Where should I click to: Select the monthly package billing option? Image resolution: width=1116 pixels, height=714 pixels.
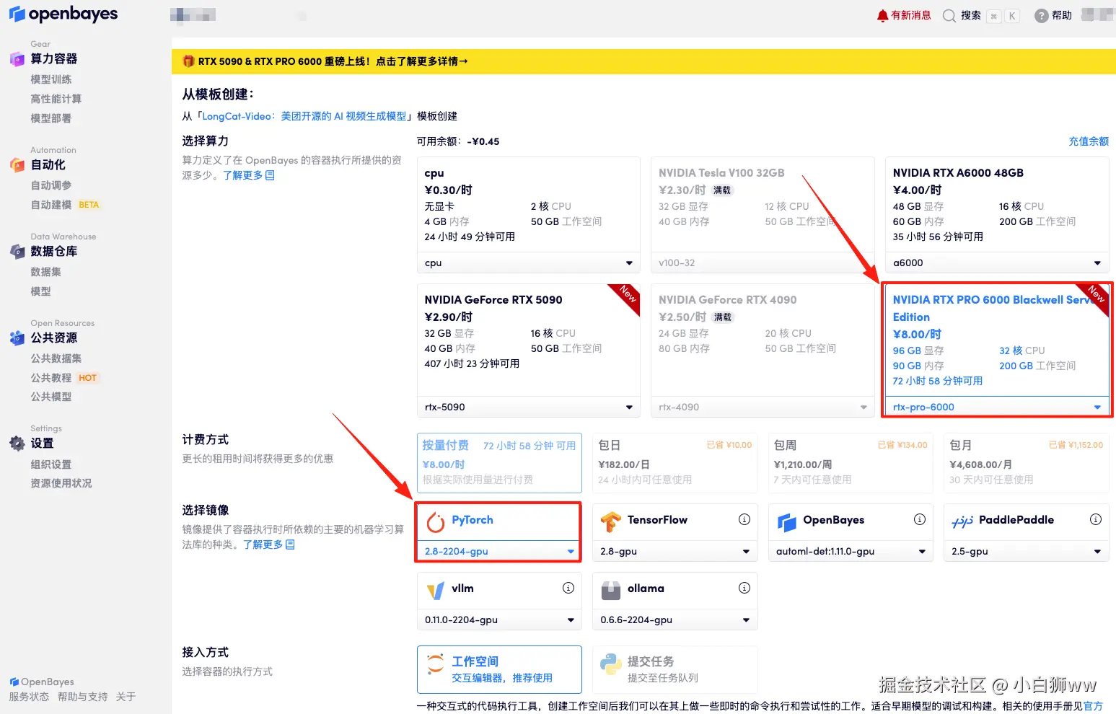(x=1027, y=462)
